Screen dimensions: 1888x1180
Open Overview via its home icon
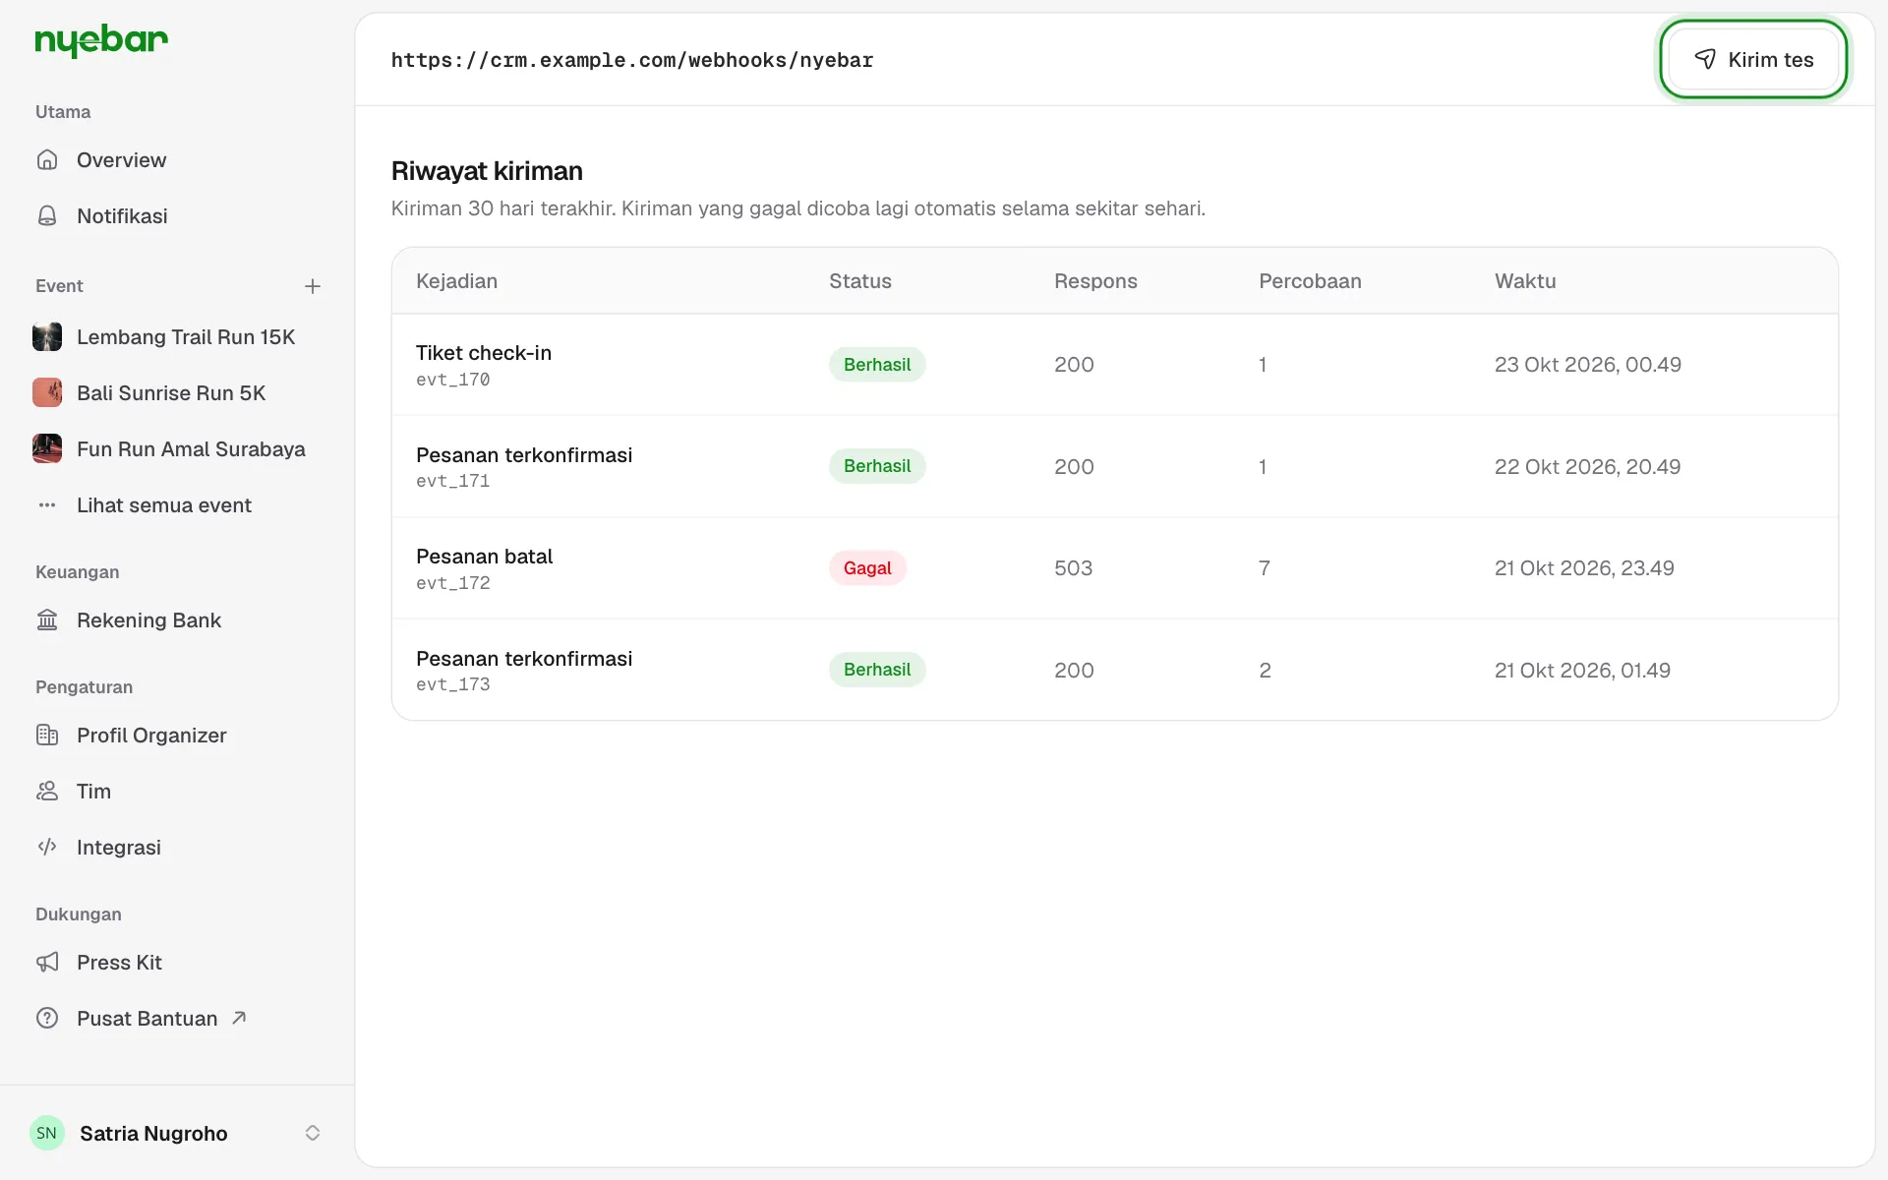(47, 159)
